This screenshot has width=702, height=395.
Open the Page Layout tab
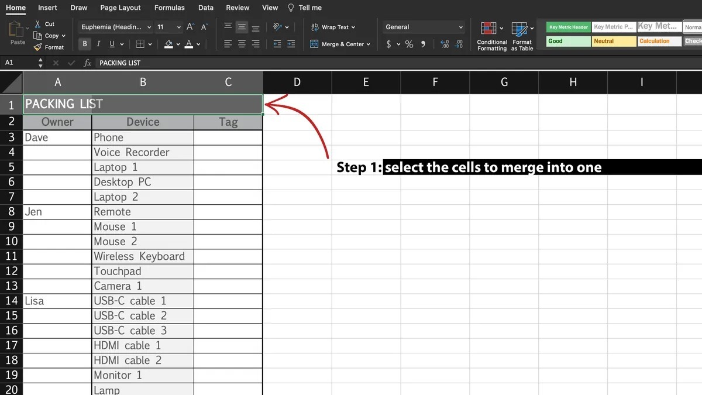coord(121,8)
